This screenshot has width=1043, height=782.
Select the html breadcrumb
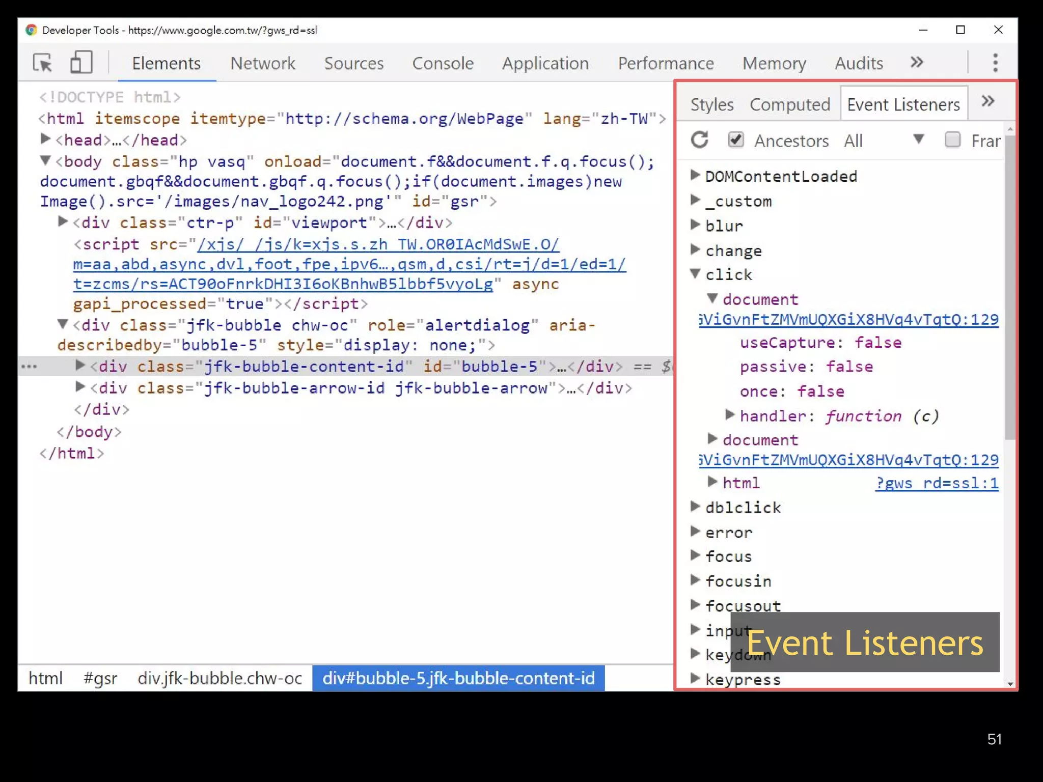point(45,678)
